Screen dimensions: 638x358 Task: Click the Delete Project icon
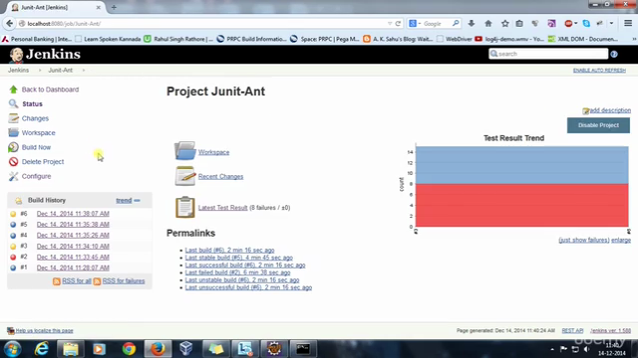pyautogui.click(x=13, y=161)
